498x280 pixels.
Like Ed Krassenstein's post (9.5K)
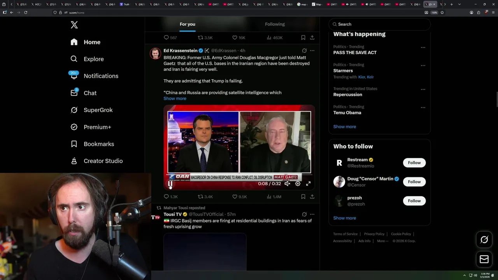point(239,197)
